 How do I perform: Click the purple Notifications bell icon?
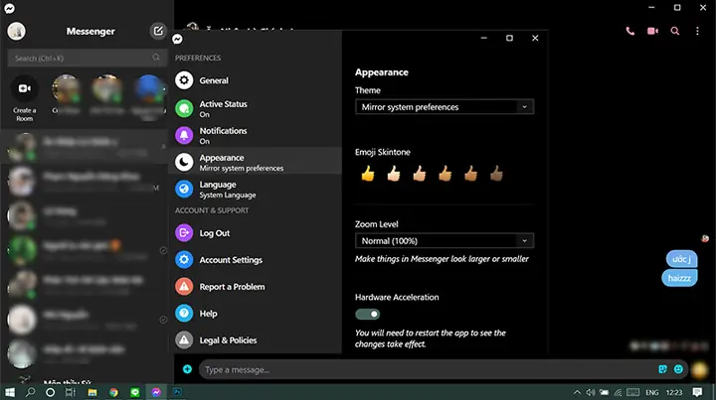[x=184, y=135]
